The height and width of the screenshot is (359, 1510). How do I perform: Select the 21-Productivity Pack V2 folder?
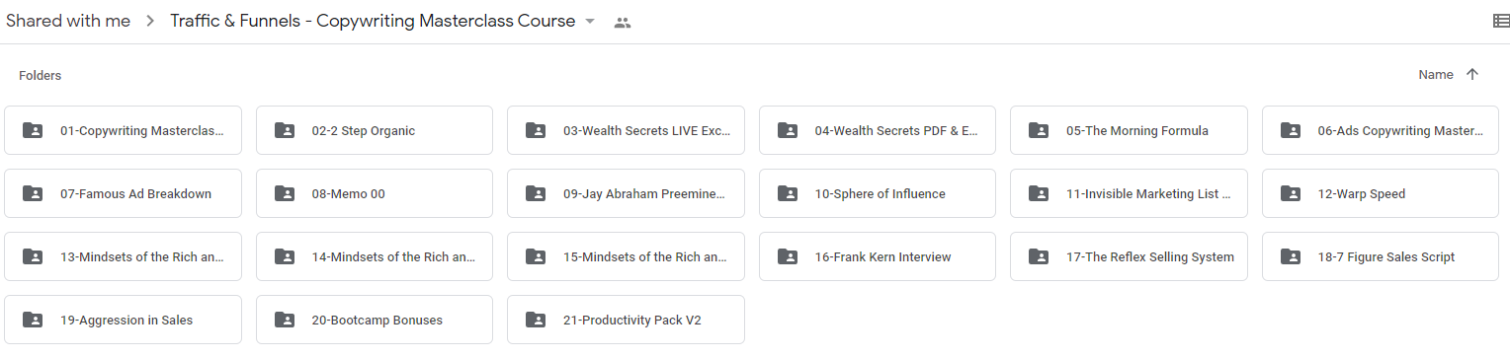coord(626,320)
